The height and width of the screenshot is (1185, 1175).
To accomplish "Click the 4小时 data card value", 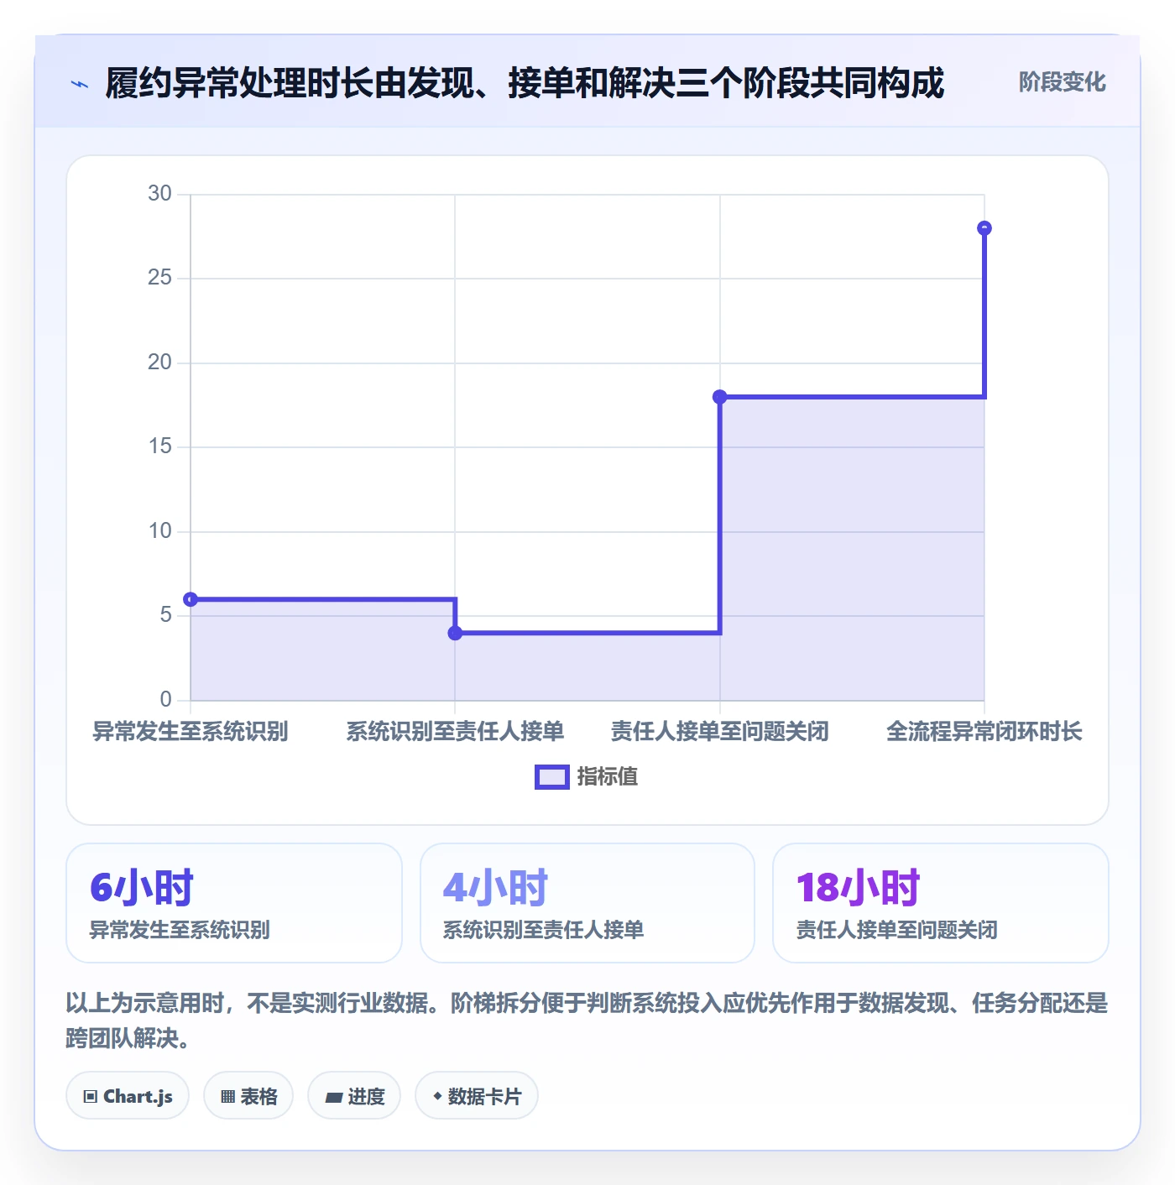I will 495,888.
